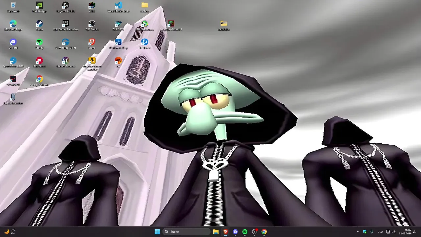
Task: Select the Hytale Launcher desktop shortcut
Action: coord(13,99)
